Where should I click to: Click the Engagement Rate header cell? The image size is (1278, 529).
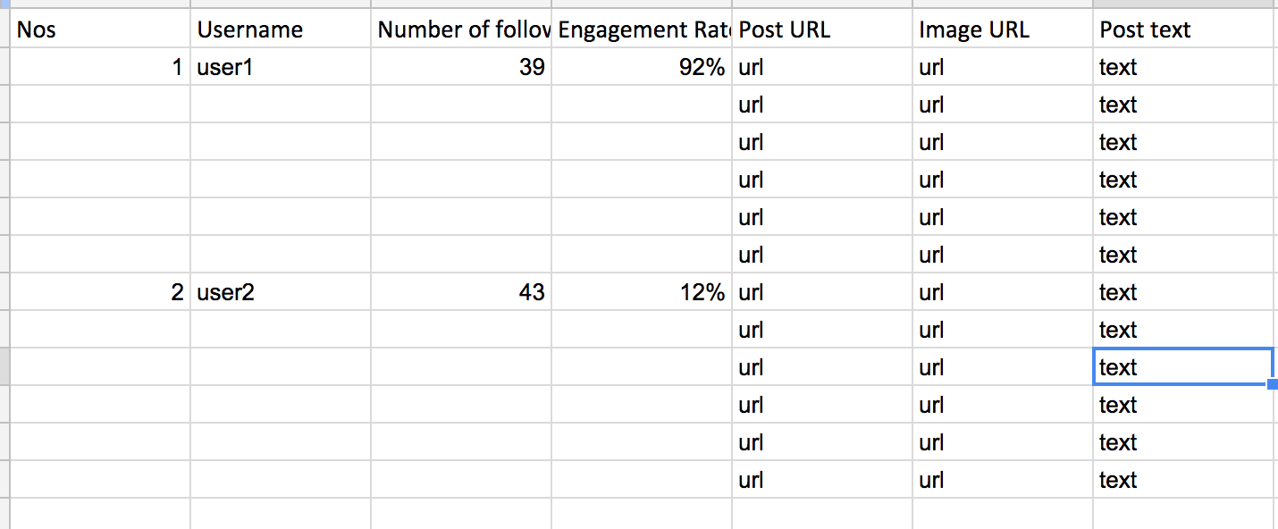tap(642, 29)
